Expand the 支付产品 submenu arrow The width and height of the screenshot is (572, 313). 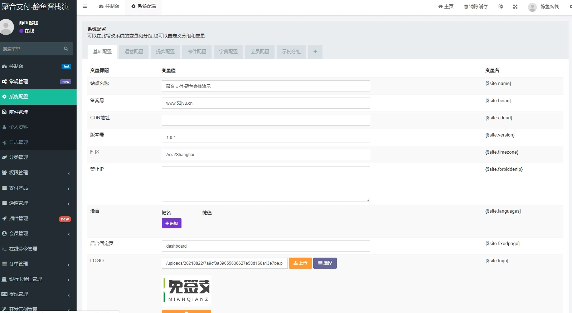tap(69, 189)
